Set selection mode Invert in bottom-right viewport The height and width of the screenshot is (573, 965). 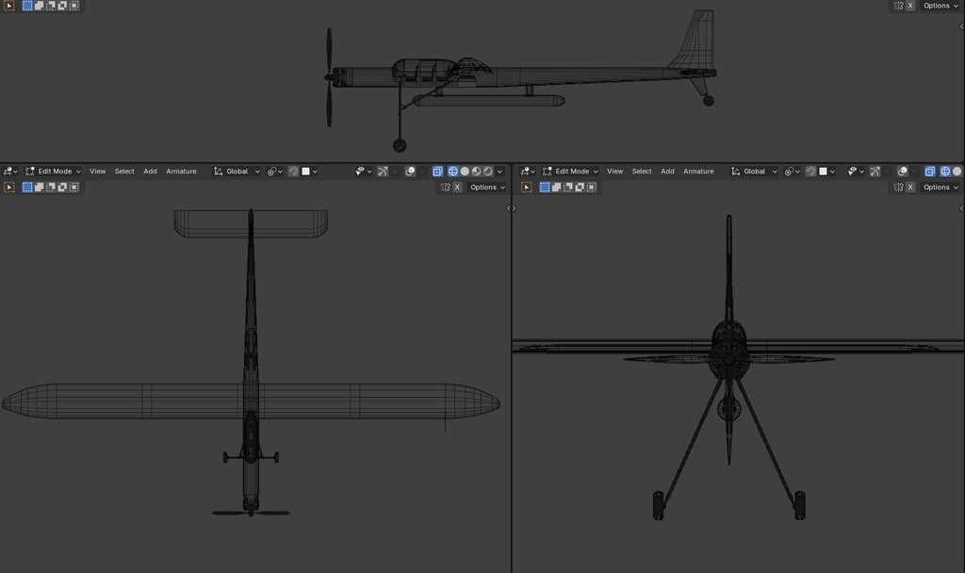580,188
